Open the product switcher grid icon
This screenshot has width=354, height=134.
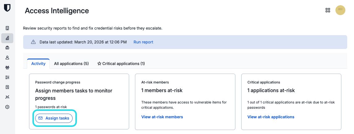pyautogui.click(x=328, y=10)
